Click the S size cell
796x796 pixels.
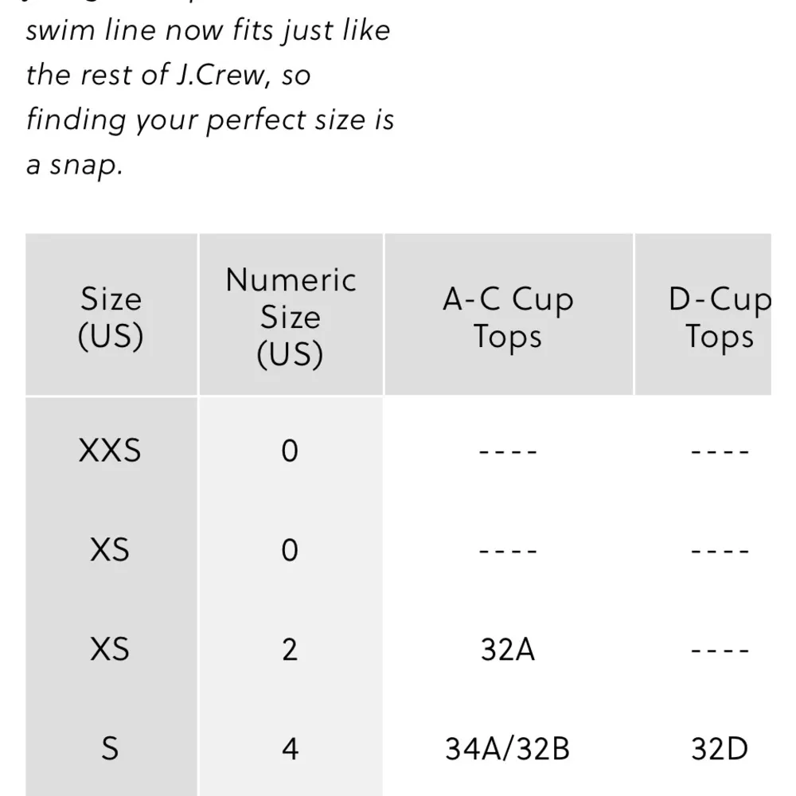point(111,748)
